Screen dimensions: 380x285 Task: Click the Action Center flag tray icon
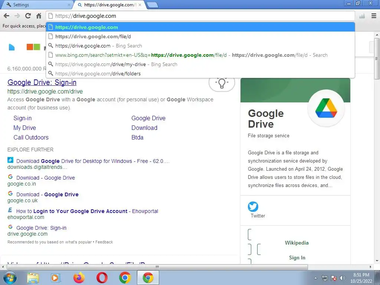point(334,278)
